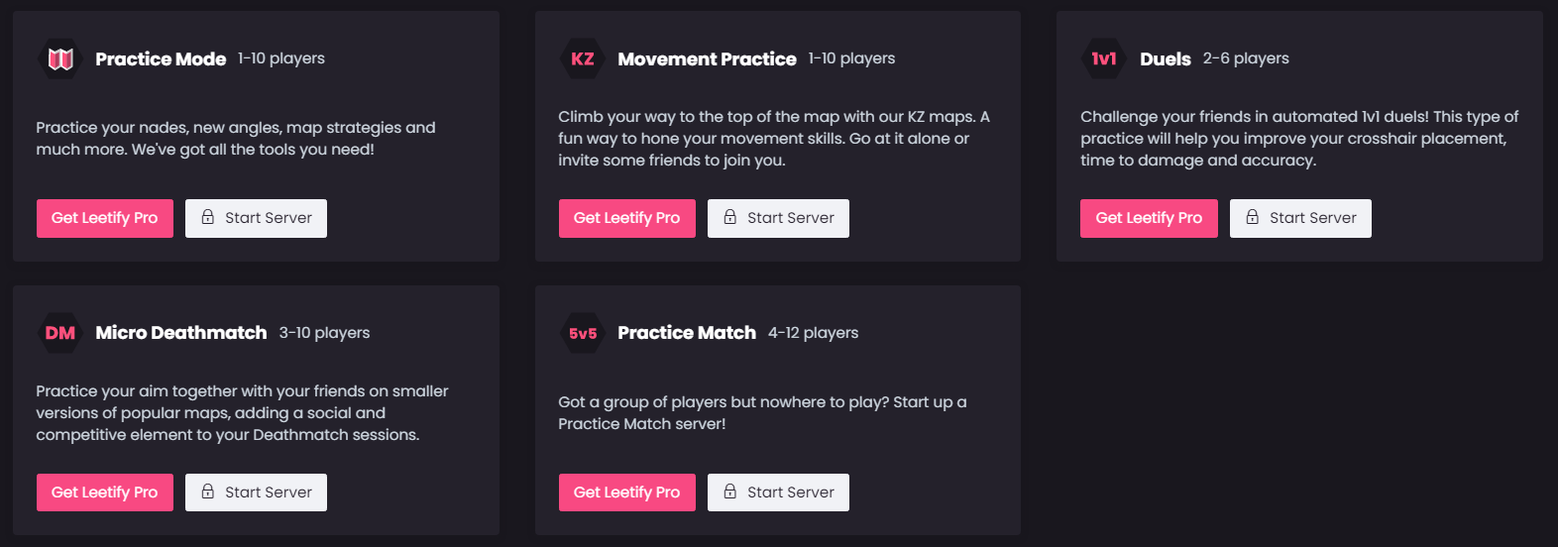Select the Duels card title

point(1166,59)
